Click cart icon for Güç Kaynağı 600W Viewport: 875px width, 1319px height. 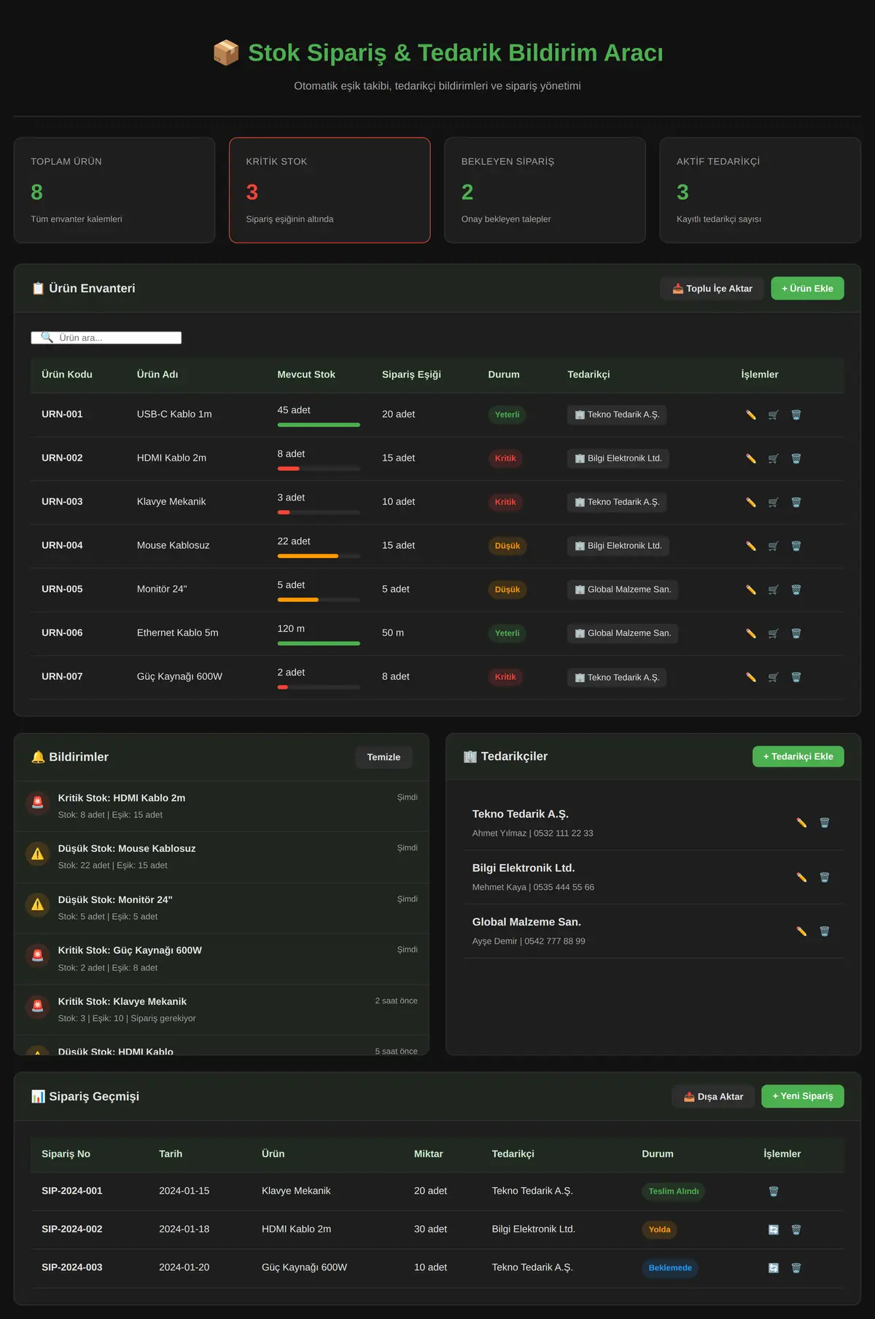coord(774,677)
